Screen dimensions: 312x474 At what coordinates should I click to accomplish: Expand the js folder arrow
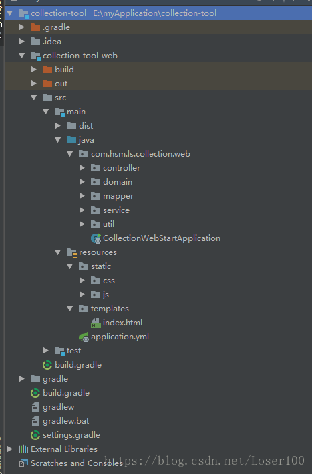[82, 294]
